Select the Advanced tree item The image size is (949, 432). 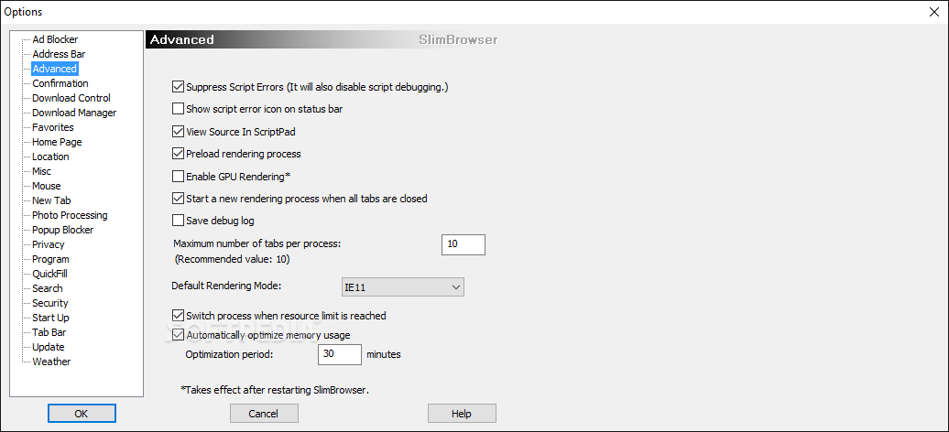(54, 69)
